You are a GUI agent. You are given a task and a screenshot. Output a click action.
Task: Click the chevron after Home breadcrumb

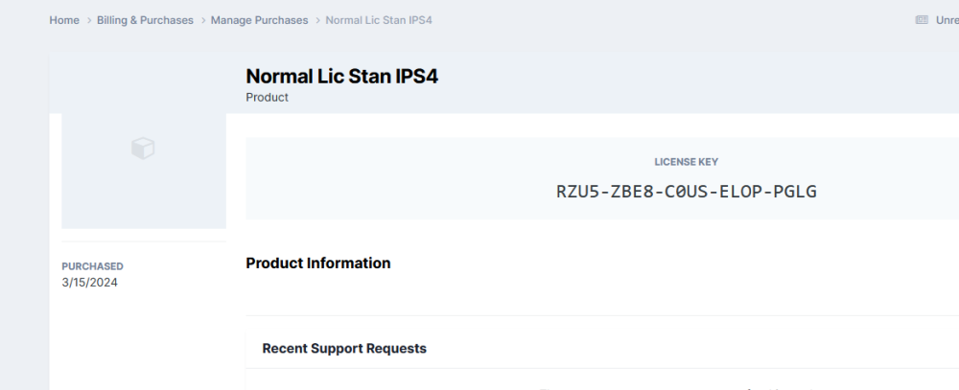pyautogui.click(x=88, y=20)
